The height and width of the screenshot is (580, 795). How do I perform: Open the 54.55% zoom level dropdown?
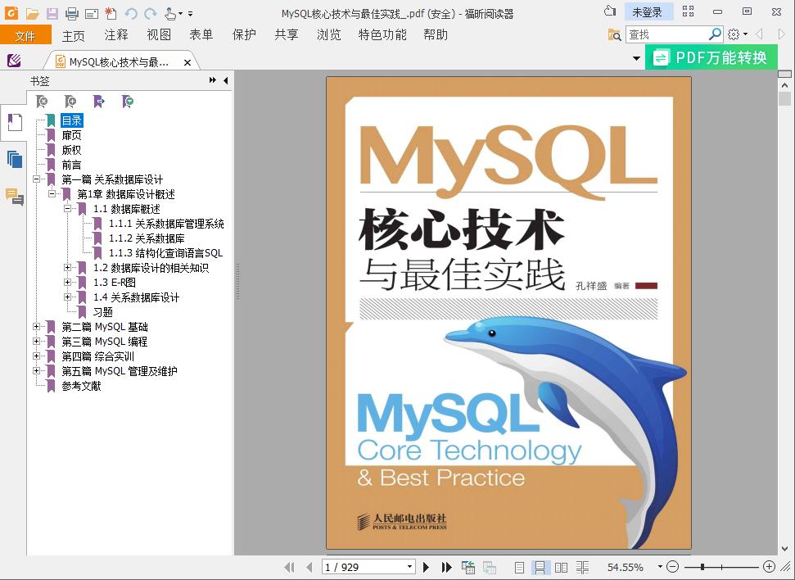(x=660, y=567)
